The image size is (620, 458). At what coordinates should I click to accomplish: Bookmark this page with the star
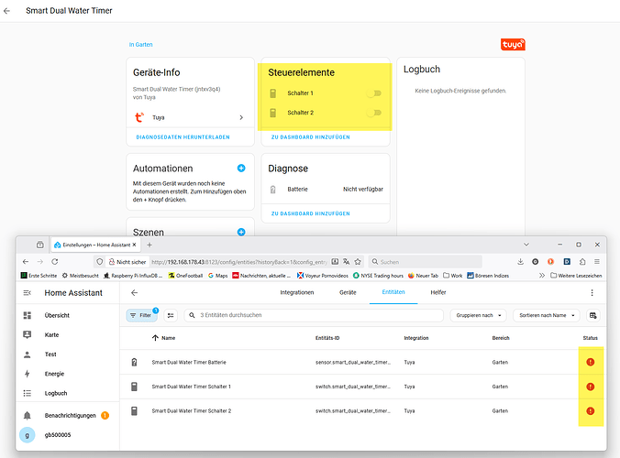pos(358,261)
